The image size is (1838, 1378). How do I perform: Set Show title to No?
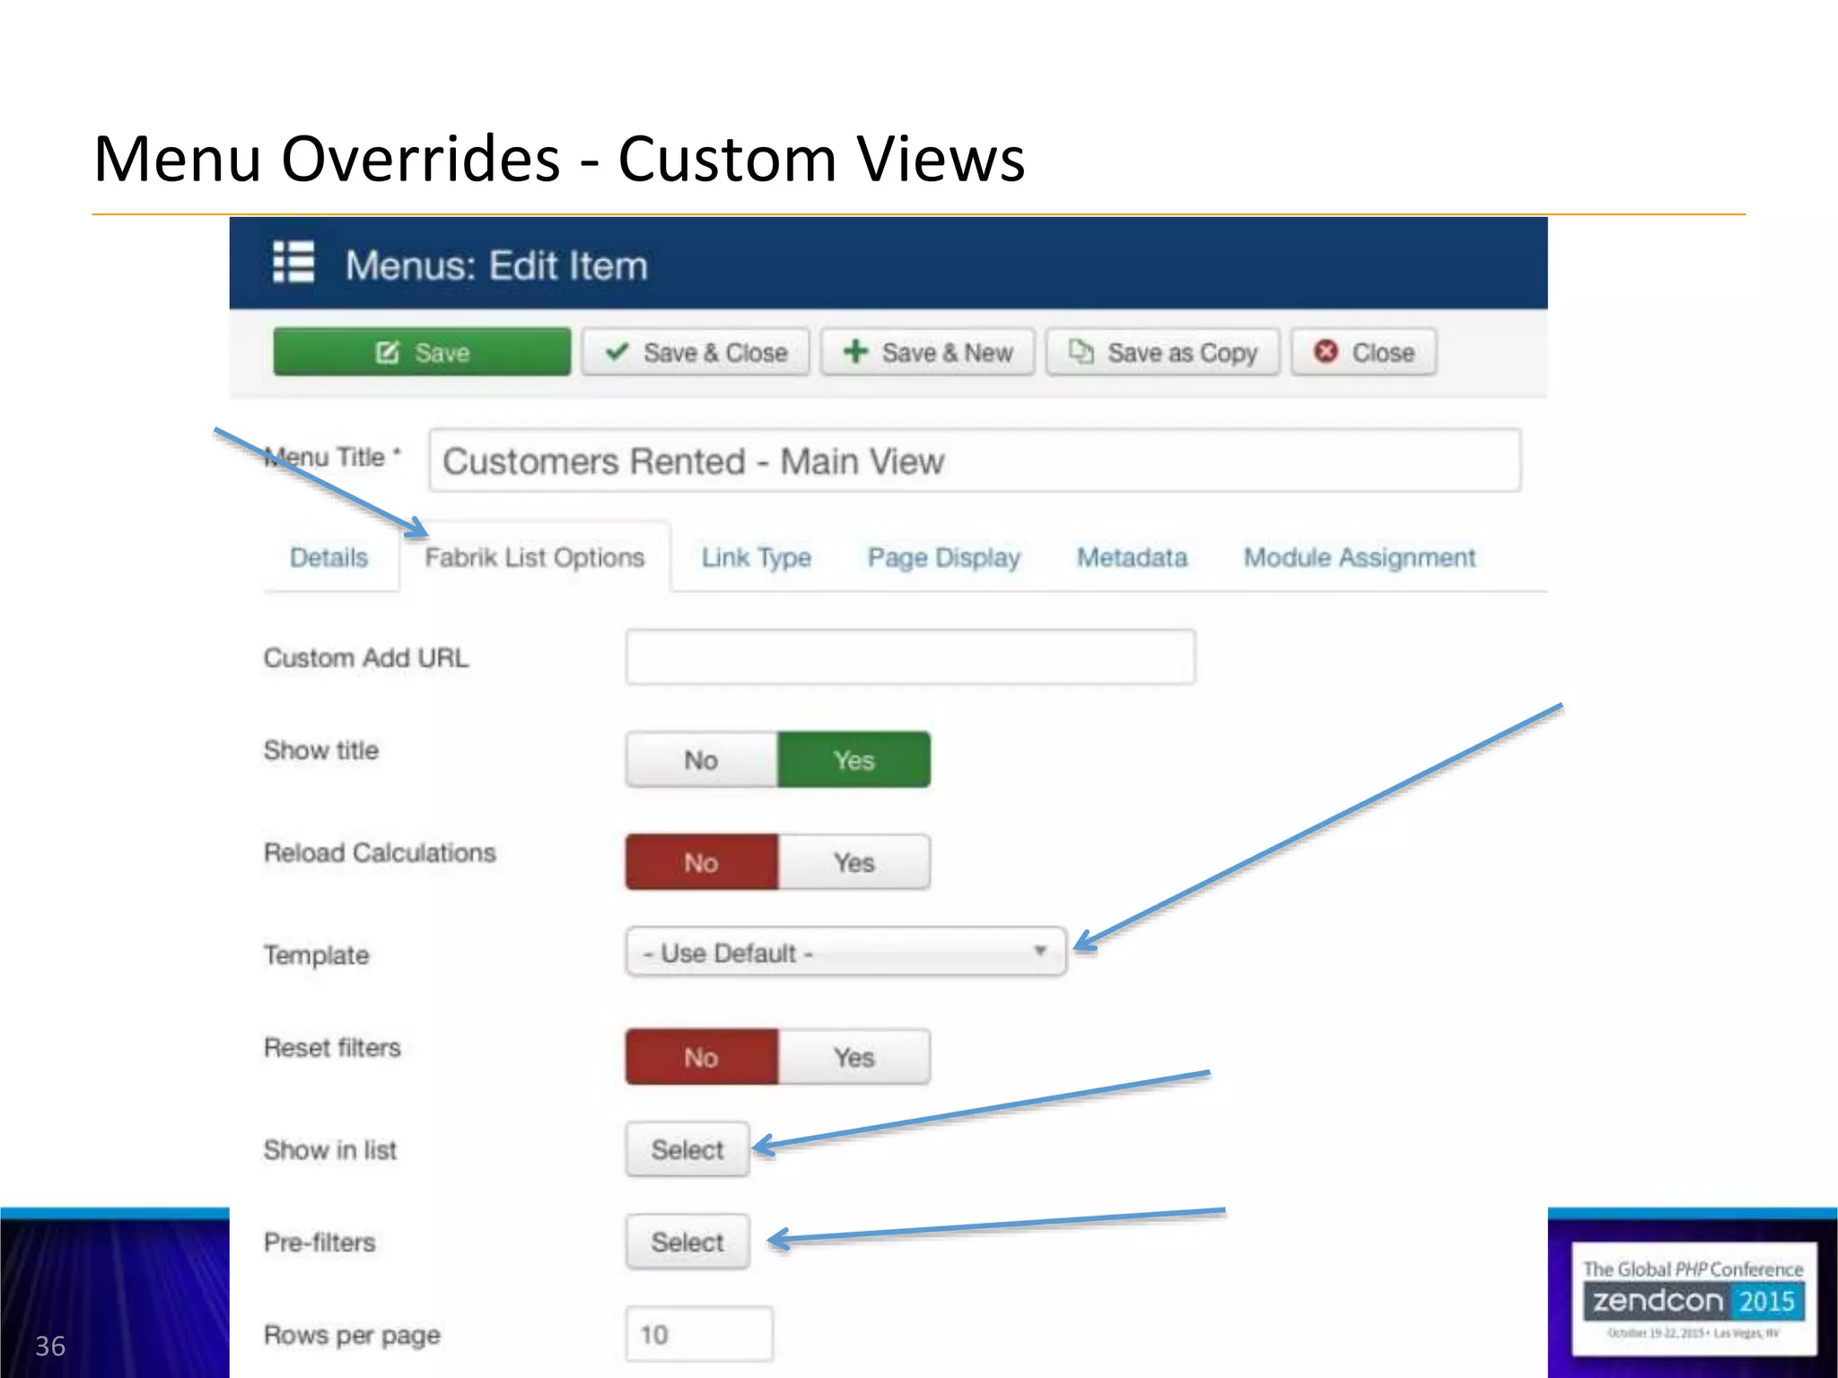point(701,760)
